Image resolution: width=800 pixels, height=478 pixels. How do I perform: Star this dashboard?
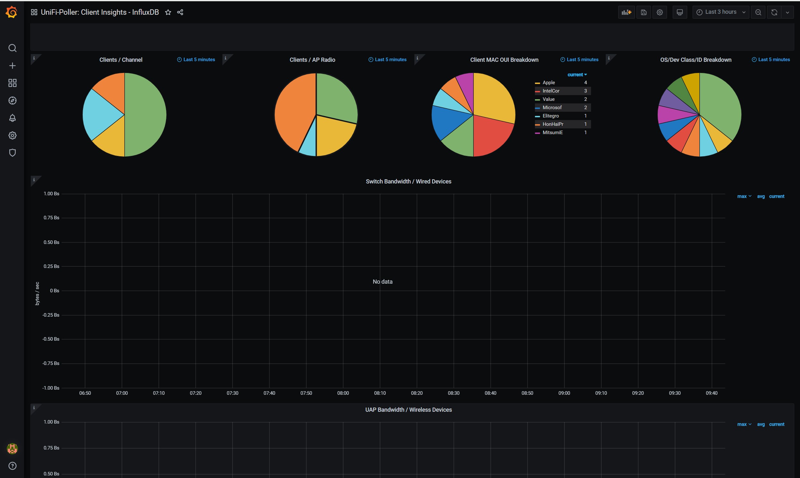[x=168, y=12]
